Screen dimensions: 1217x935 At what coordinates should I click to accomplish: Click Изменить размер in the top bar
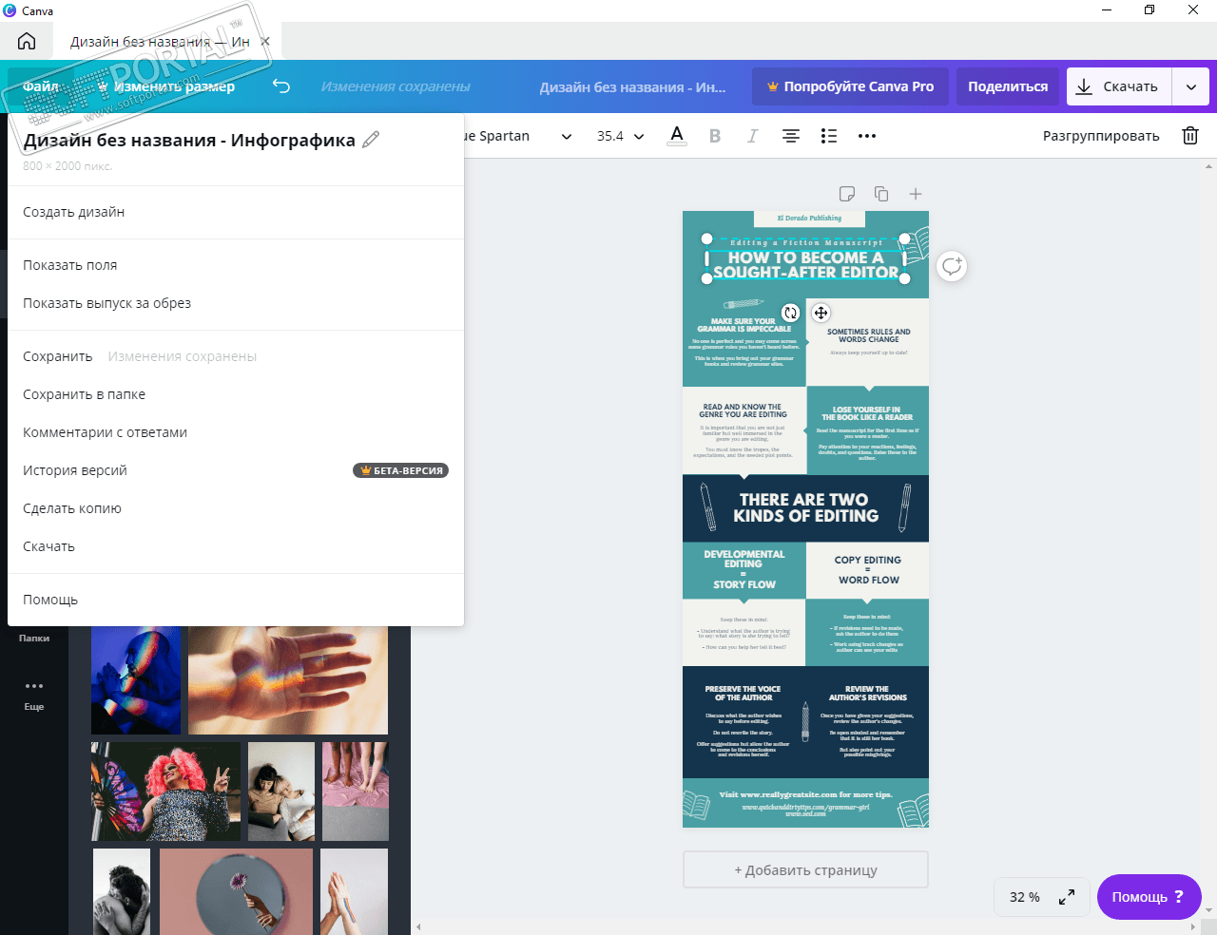point(166,86)
